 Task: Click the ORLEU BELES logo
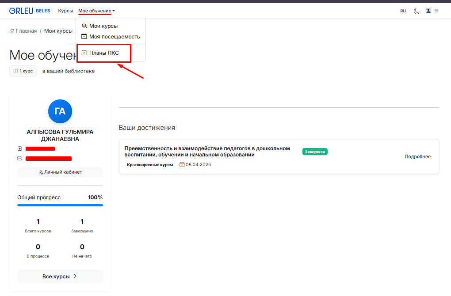click(x=30, y=11)
